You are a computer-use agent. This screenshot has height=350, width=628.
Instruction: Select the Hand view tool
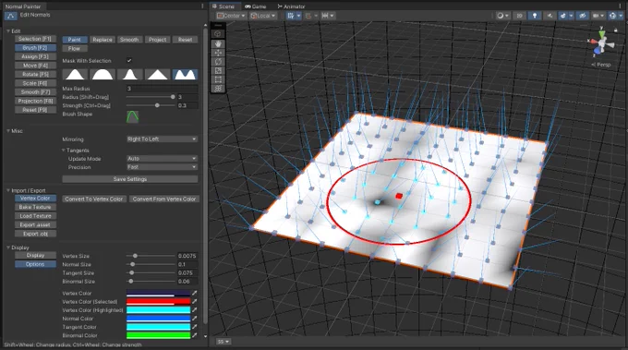pyautogui.click(x=218, y=44)
